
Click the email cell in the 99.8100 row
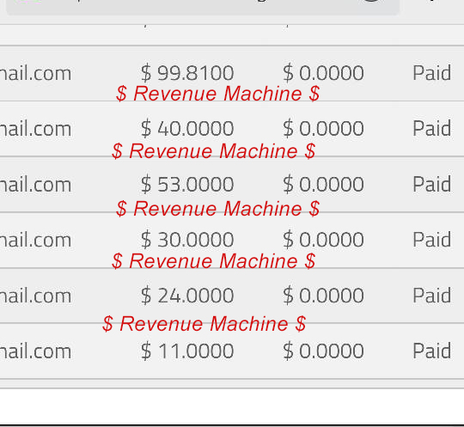click(35, 73)
